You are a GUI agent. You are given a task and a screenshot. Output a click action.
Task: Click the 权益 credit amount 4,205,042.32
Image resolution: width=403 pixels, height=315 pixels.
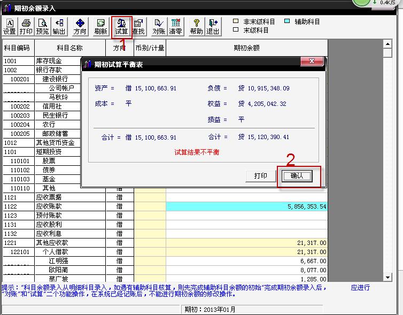267,104
